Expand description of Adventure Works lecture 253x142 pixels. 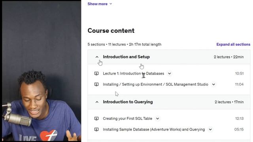(x=210, y=129)
